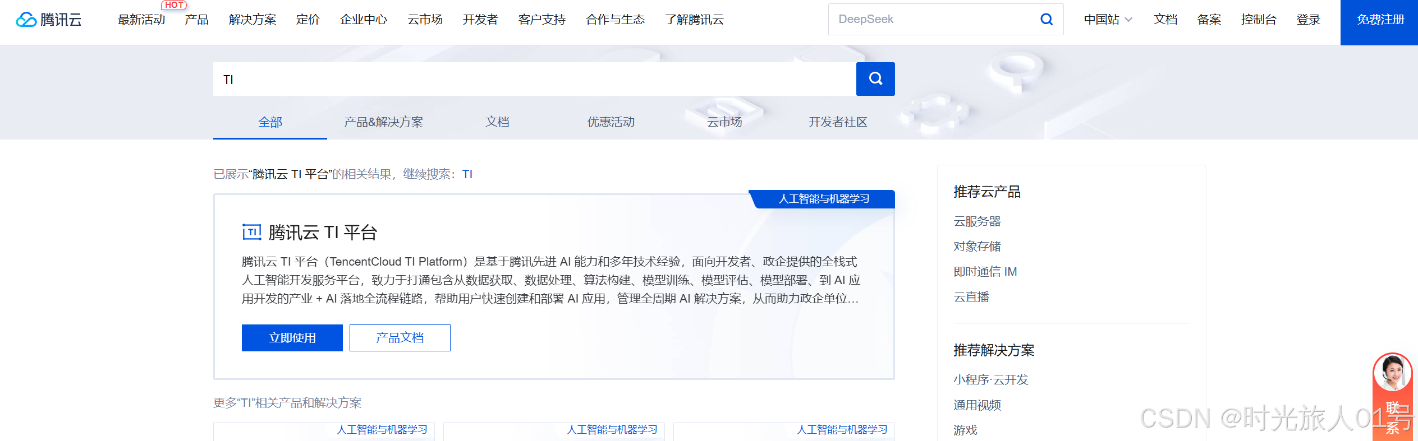The height and width of the screenshot is (441, 1418).
Task: Click the 更多“TI”相关产品和解决方案 text
Action: [x=287, y=403]
